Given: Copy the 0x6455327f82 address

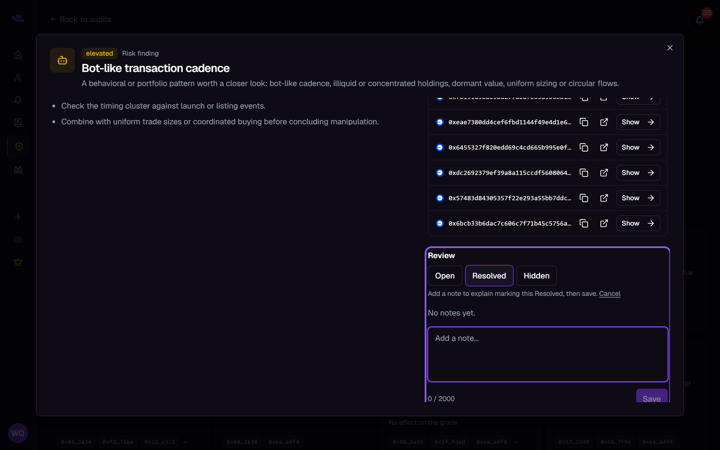Looking at the screenshot, I should (584, 147).
